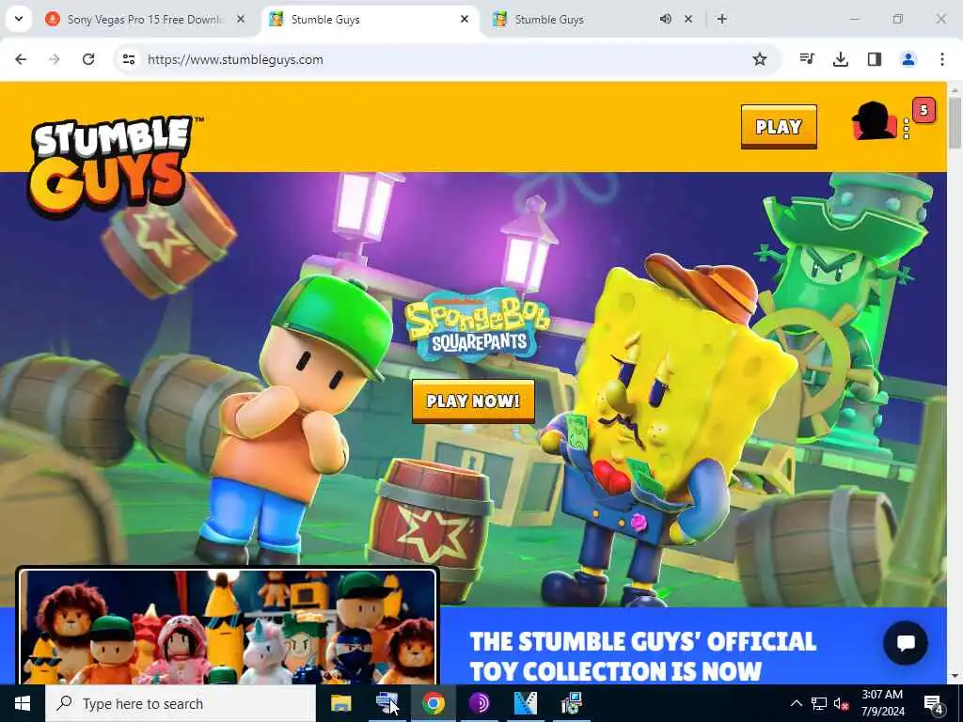963x722 pixels.
Task: Open the Chrome profile avatar
Action: [x=908, y=59]
